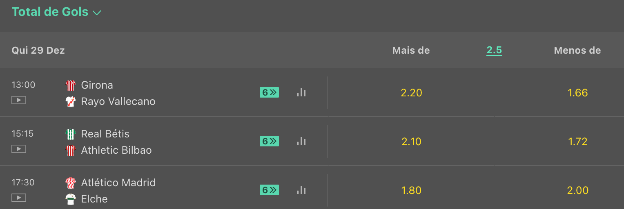Open live stream icon for Atlético Madrid match

coord(19,198)
